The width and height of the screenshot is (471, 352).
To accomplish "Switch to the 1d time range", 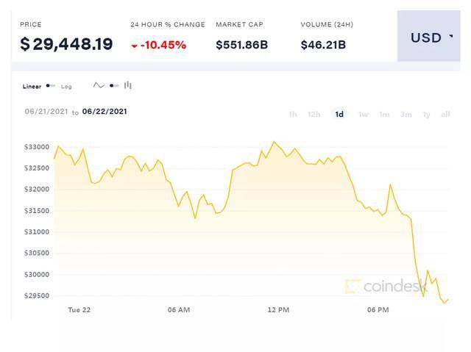I will 339,114.
